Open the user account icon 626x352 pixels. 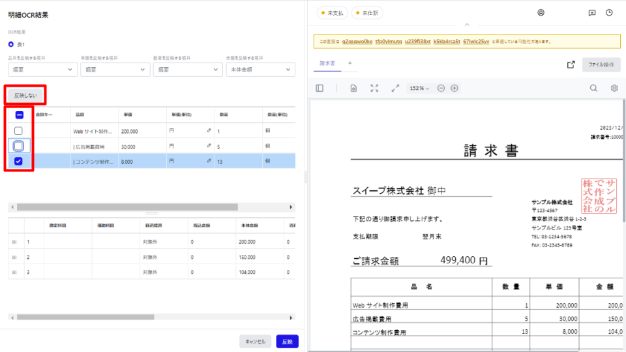pyautogui.click(x=541, y=13)
